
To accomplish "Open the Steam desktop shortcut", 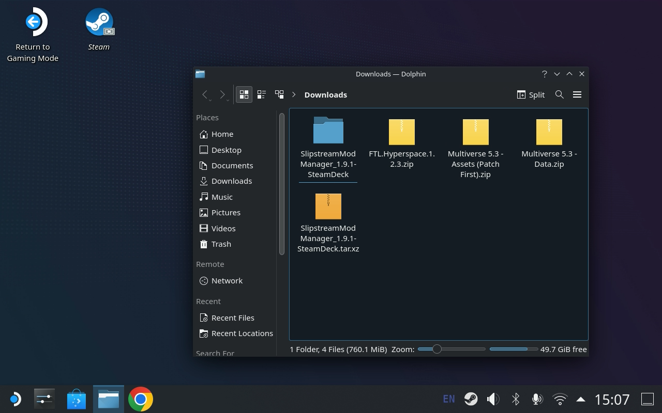I will pyautogui.click(x=99, y=29).
